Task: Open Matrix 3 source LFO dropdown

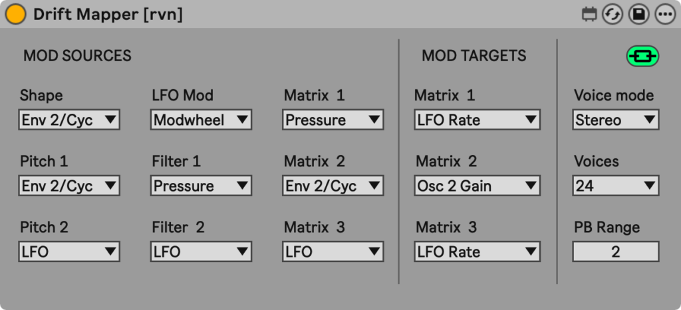Action: tap(333, 252)
